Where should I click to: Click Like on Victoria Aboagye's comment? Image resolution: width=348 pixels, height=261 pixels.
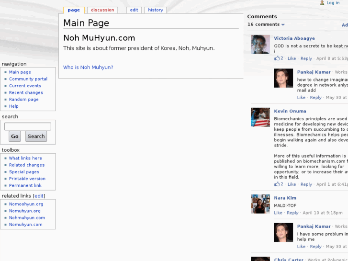click(x=292, y=58)
